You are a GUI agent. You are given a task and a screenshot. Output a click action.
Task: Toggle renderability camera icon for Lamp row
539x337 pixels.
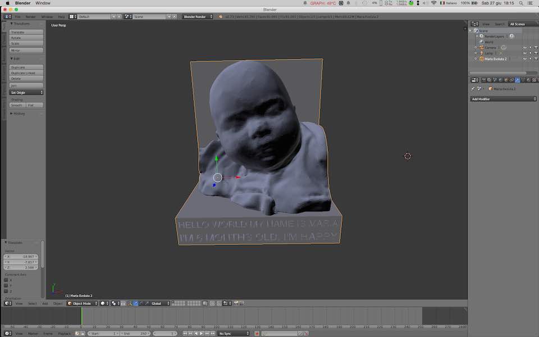(x=536, y=53)
